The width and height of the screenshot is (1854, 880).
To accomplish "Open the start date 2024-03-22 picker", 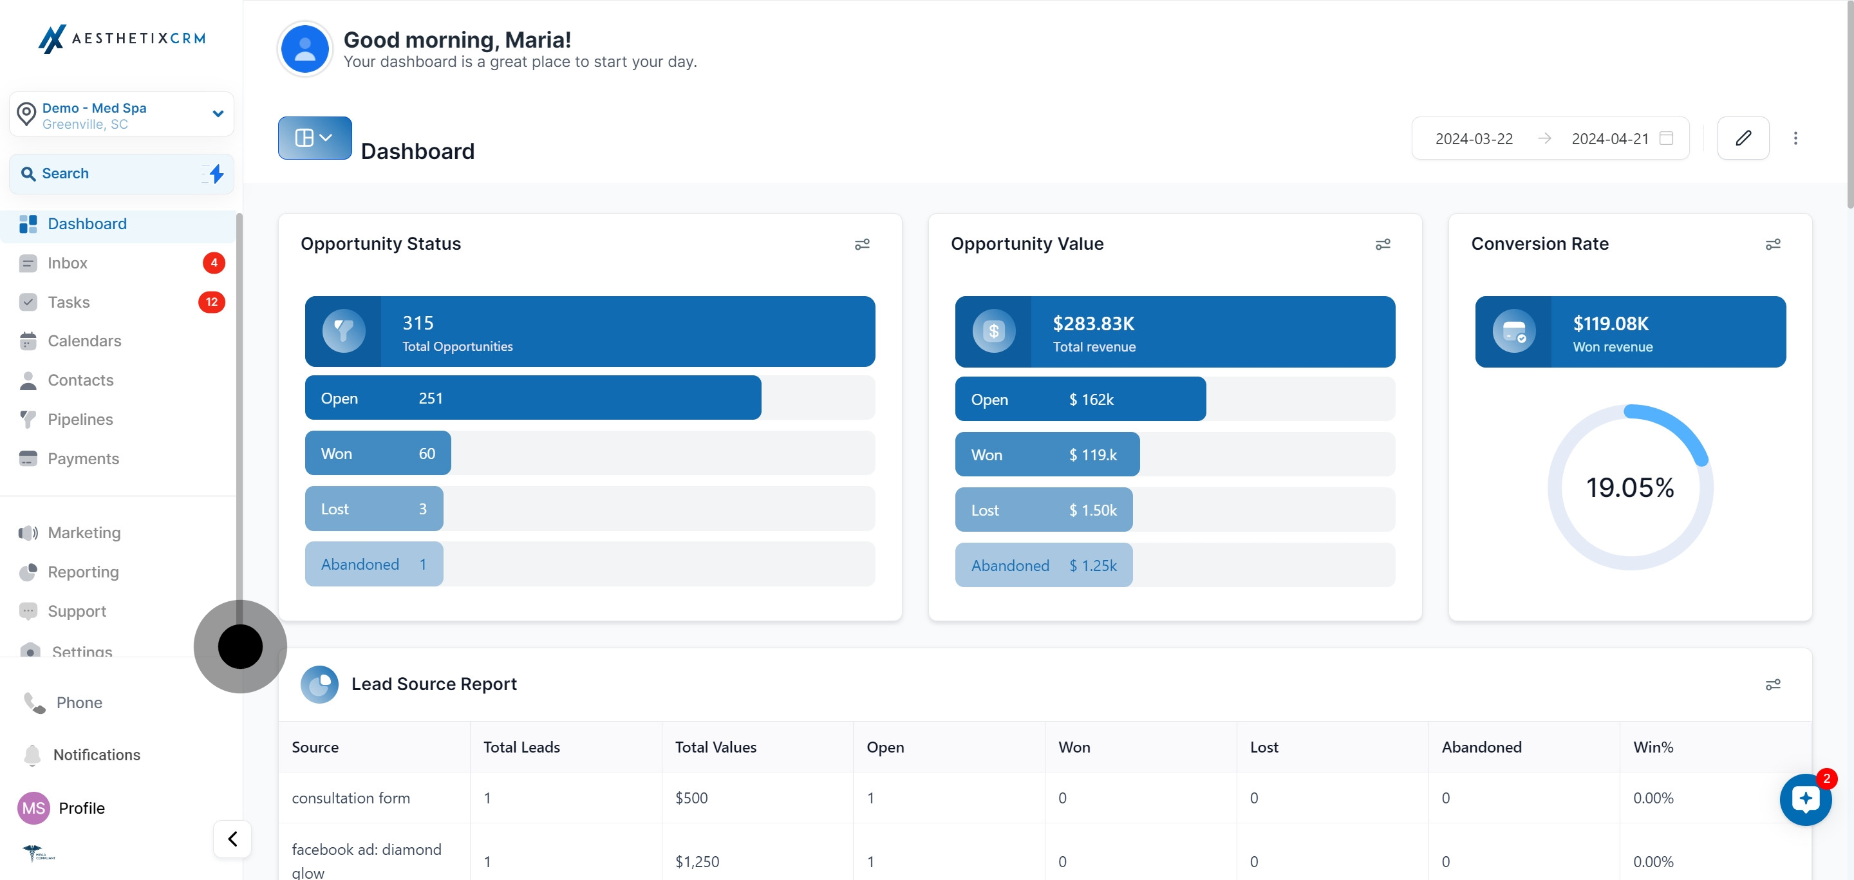I will point(1474,139).
